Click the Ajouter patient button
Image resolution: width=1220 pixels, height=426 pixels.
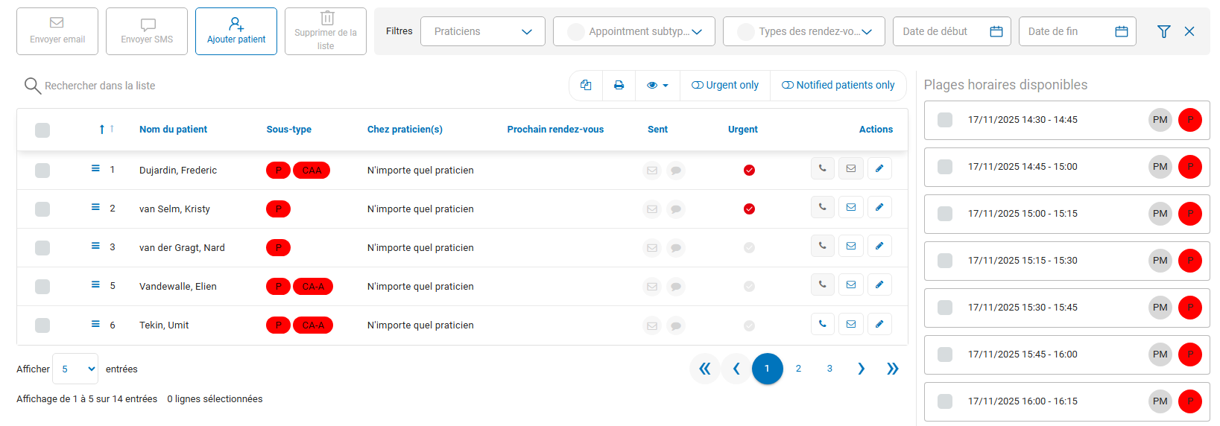[236, 31]
